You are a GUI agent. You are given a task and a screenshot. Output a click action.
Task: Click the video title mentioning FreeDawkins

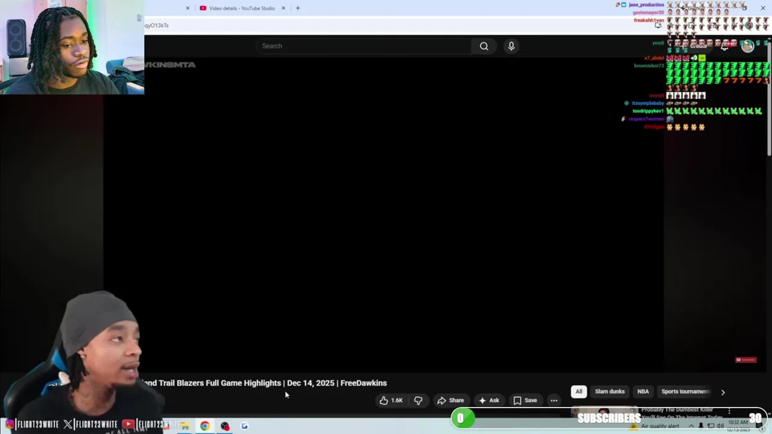point(264,383)
